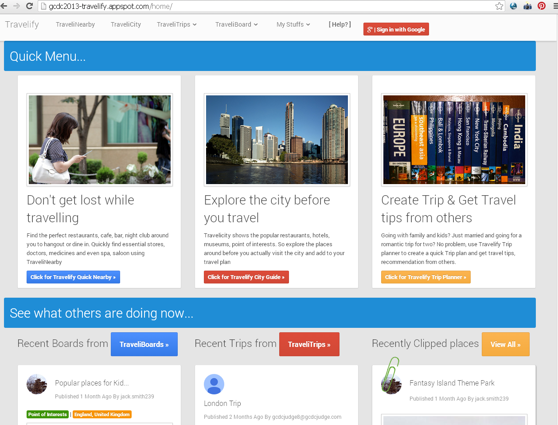Click for Travelify City Guide button
The image size is (558, 425).
246,277
